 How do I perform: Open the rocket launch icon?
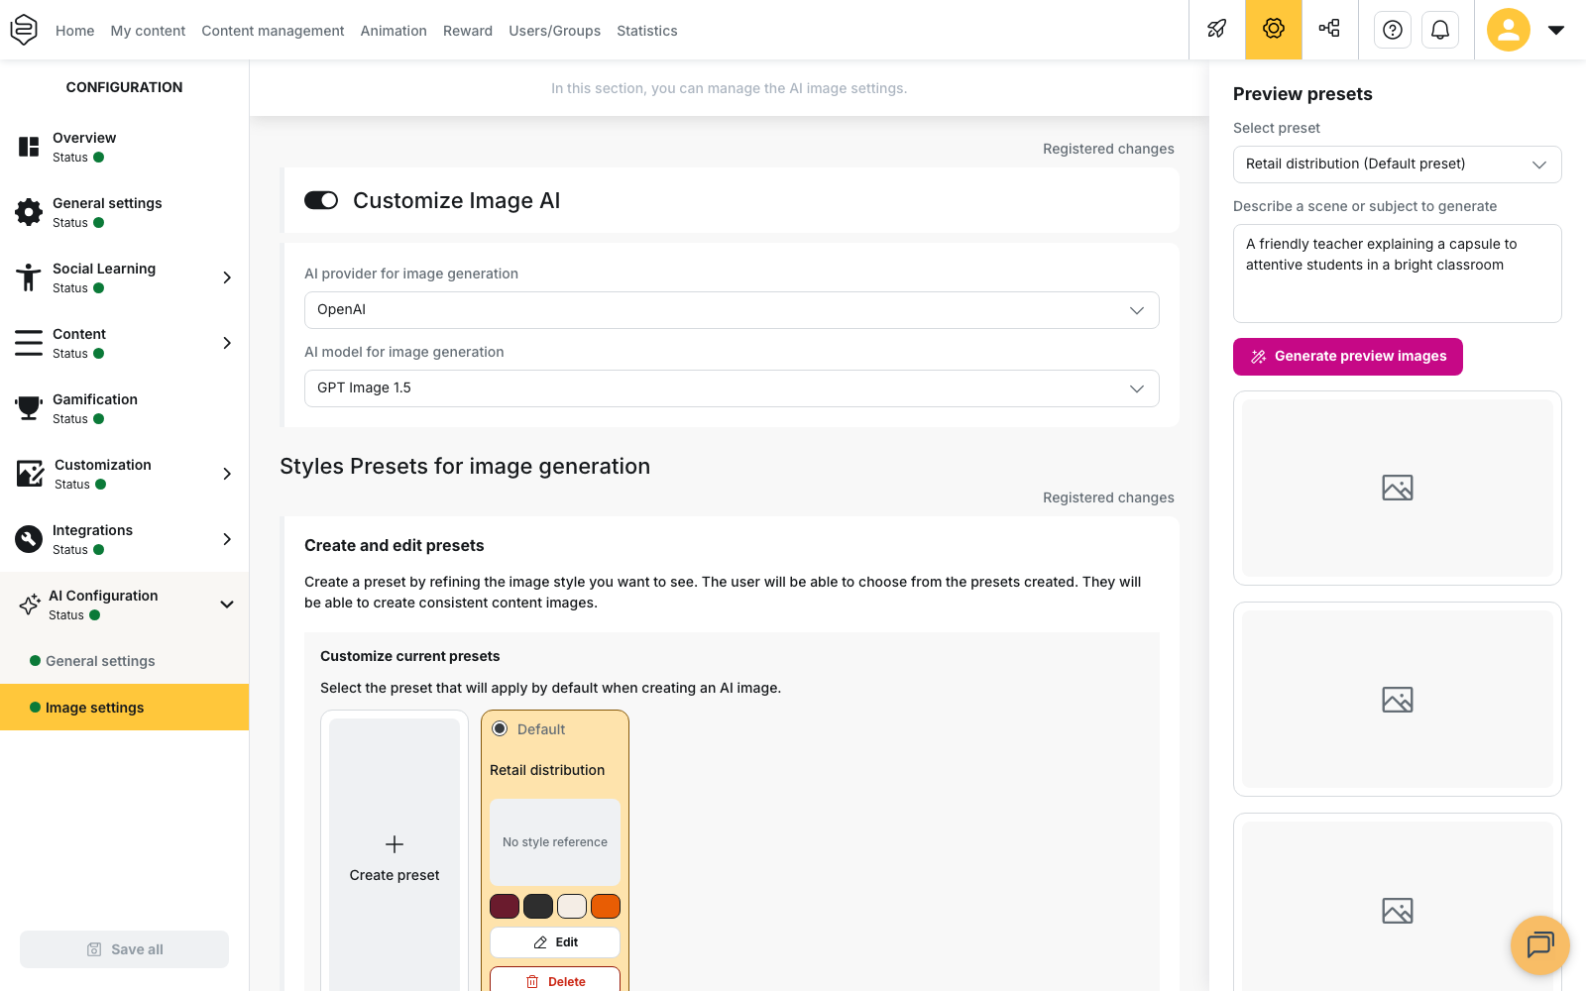coord(1217,29)
